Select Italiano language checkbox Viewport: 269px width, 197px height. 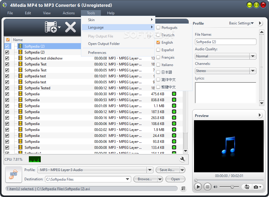click(x=158, y=65)
